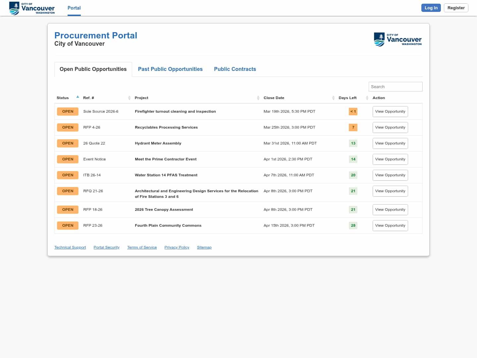Sort by Days Left column sort arrows
This screenshot has width=477, height=358.
[367, 98]
